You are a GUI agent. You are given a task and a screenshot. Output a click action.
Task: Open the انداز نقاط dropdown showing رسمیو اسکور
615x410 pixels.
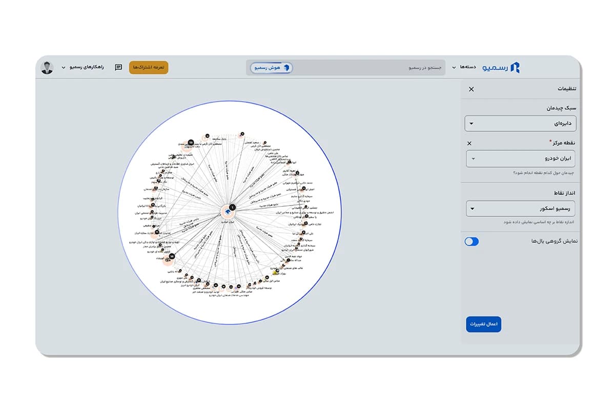coord(521,209)
